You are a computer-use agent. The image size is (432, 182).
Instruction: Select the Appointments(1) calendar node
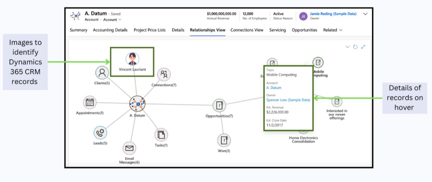coord(90,102)
